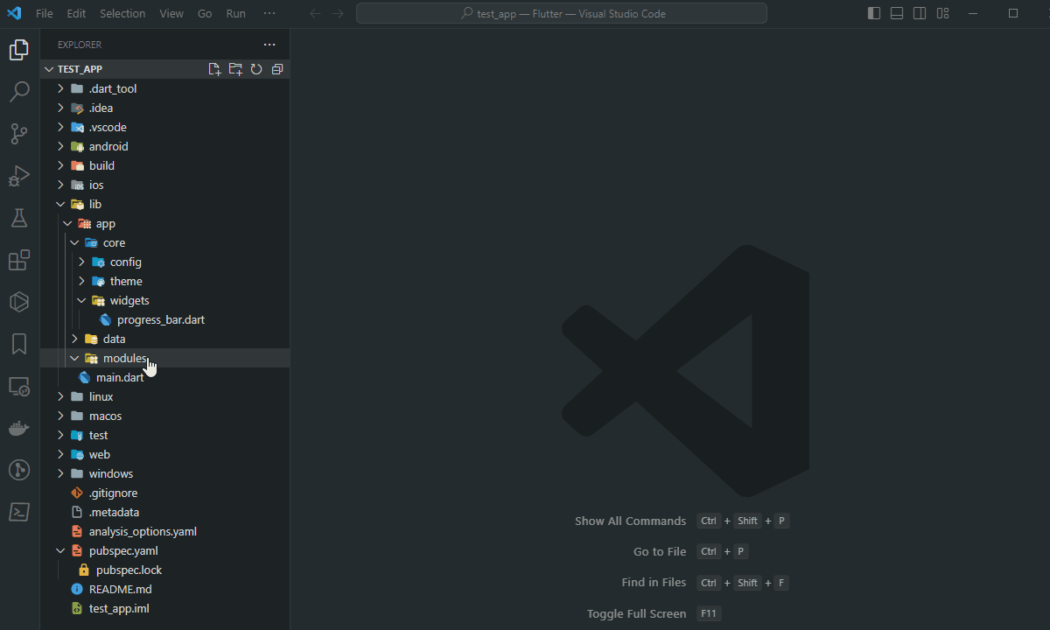Open the Search view in activity bar
The width and height of the screenshot is (1050, 630).
pos(19,92)
